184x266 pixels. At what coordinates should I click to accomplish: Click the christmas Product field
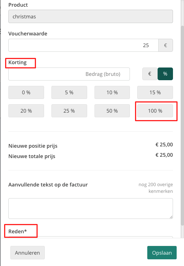(x=90, y=16)
